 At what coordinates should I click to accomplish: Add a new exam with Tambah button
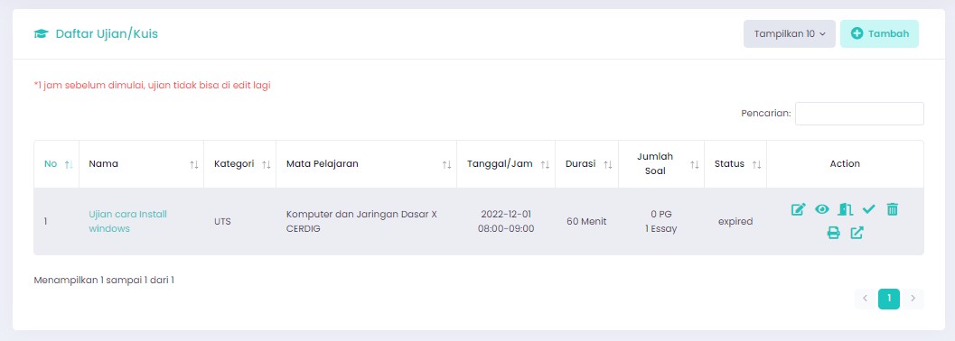point(879,34)
